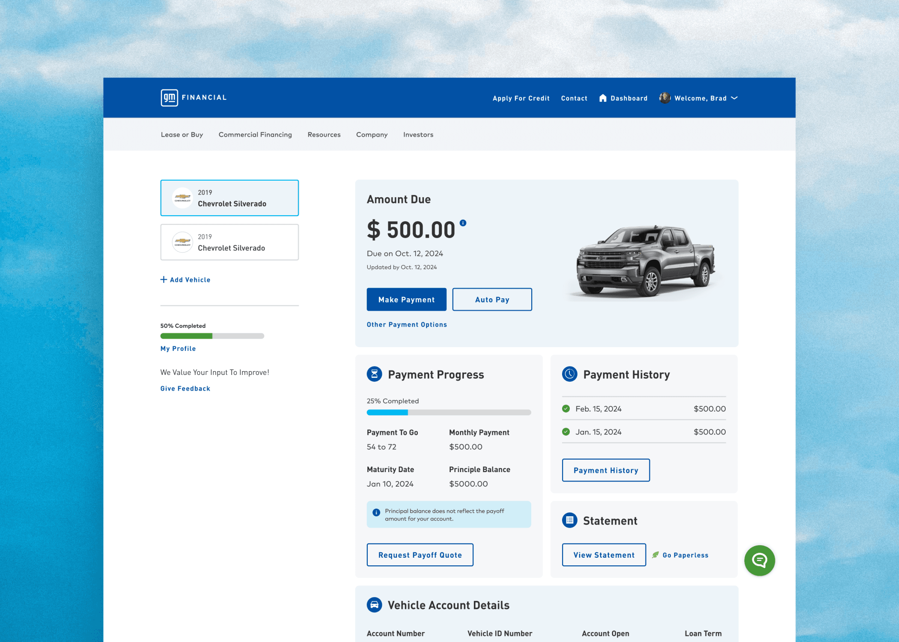
Task: Click the Dashboard link text
Action: click(x=629, y=98)
